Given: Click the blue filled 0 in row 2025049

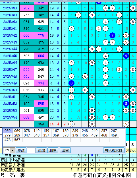Looking at the screenshot, I should point(71,83).
